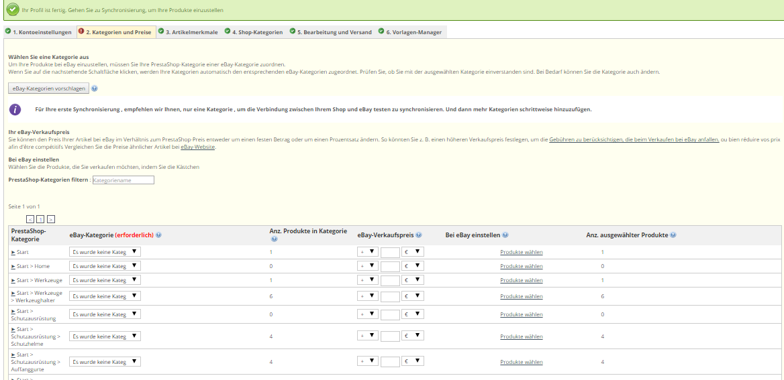Click the green checkmark icon in profile banner

coord(13,10)
